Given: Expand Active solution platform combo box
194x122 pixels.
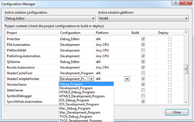Looking at the screenshot, I should click(x=143, y=18).
